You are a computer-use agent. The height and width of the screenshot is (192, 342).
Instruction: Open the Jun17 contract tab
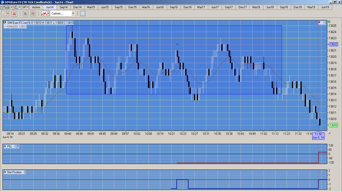pos(215,7)
